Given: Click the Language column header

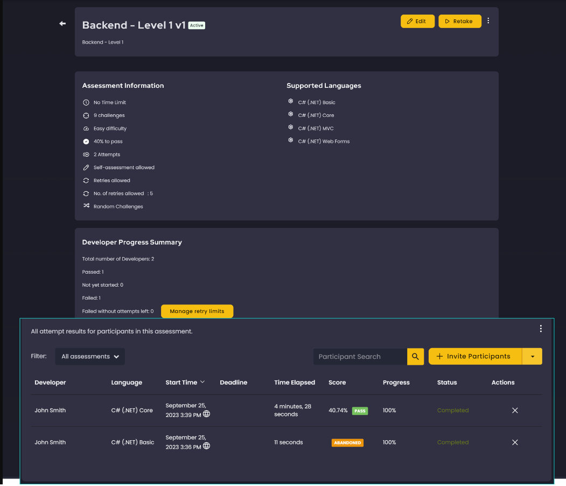Looking at the screenshot, I should (x=127, y=383).
